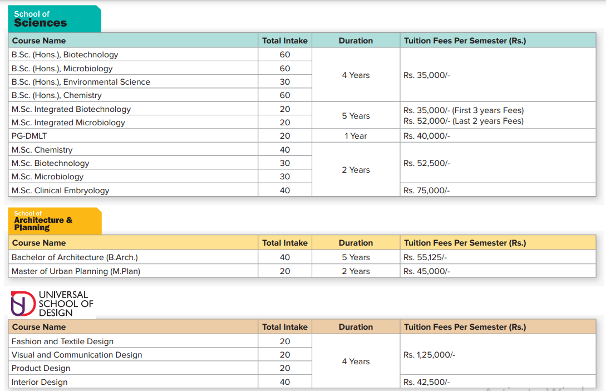
Task: Select Master of Urban Planning (M.Plan)
Action: pyautogui.click(x=76, y=271)
